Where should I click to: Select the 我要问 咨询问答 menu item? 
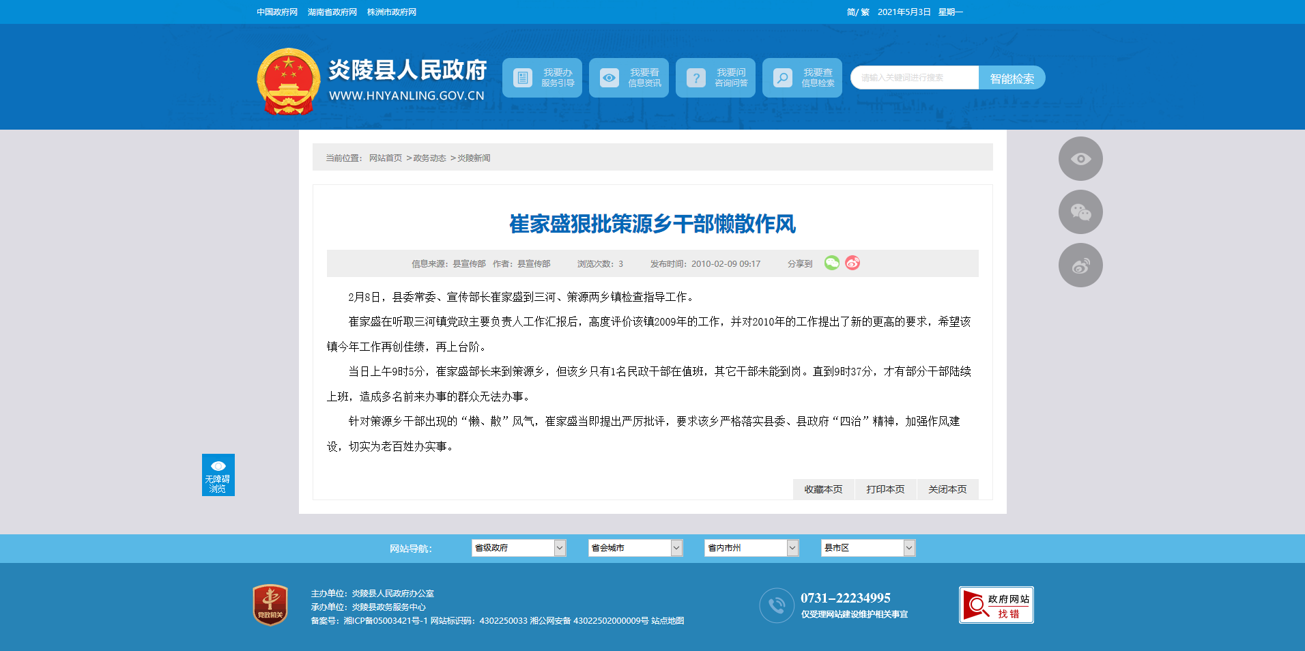715,78
